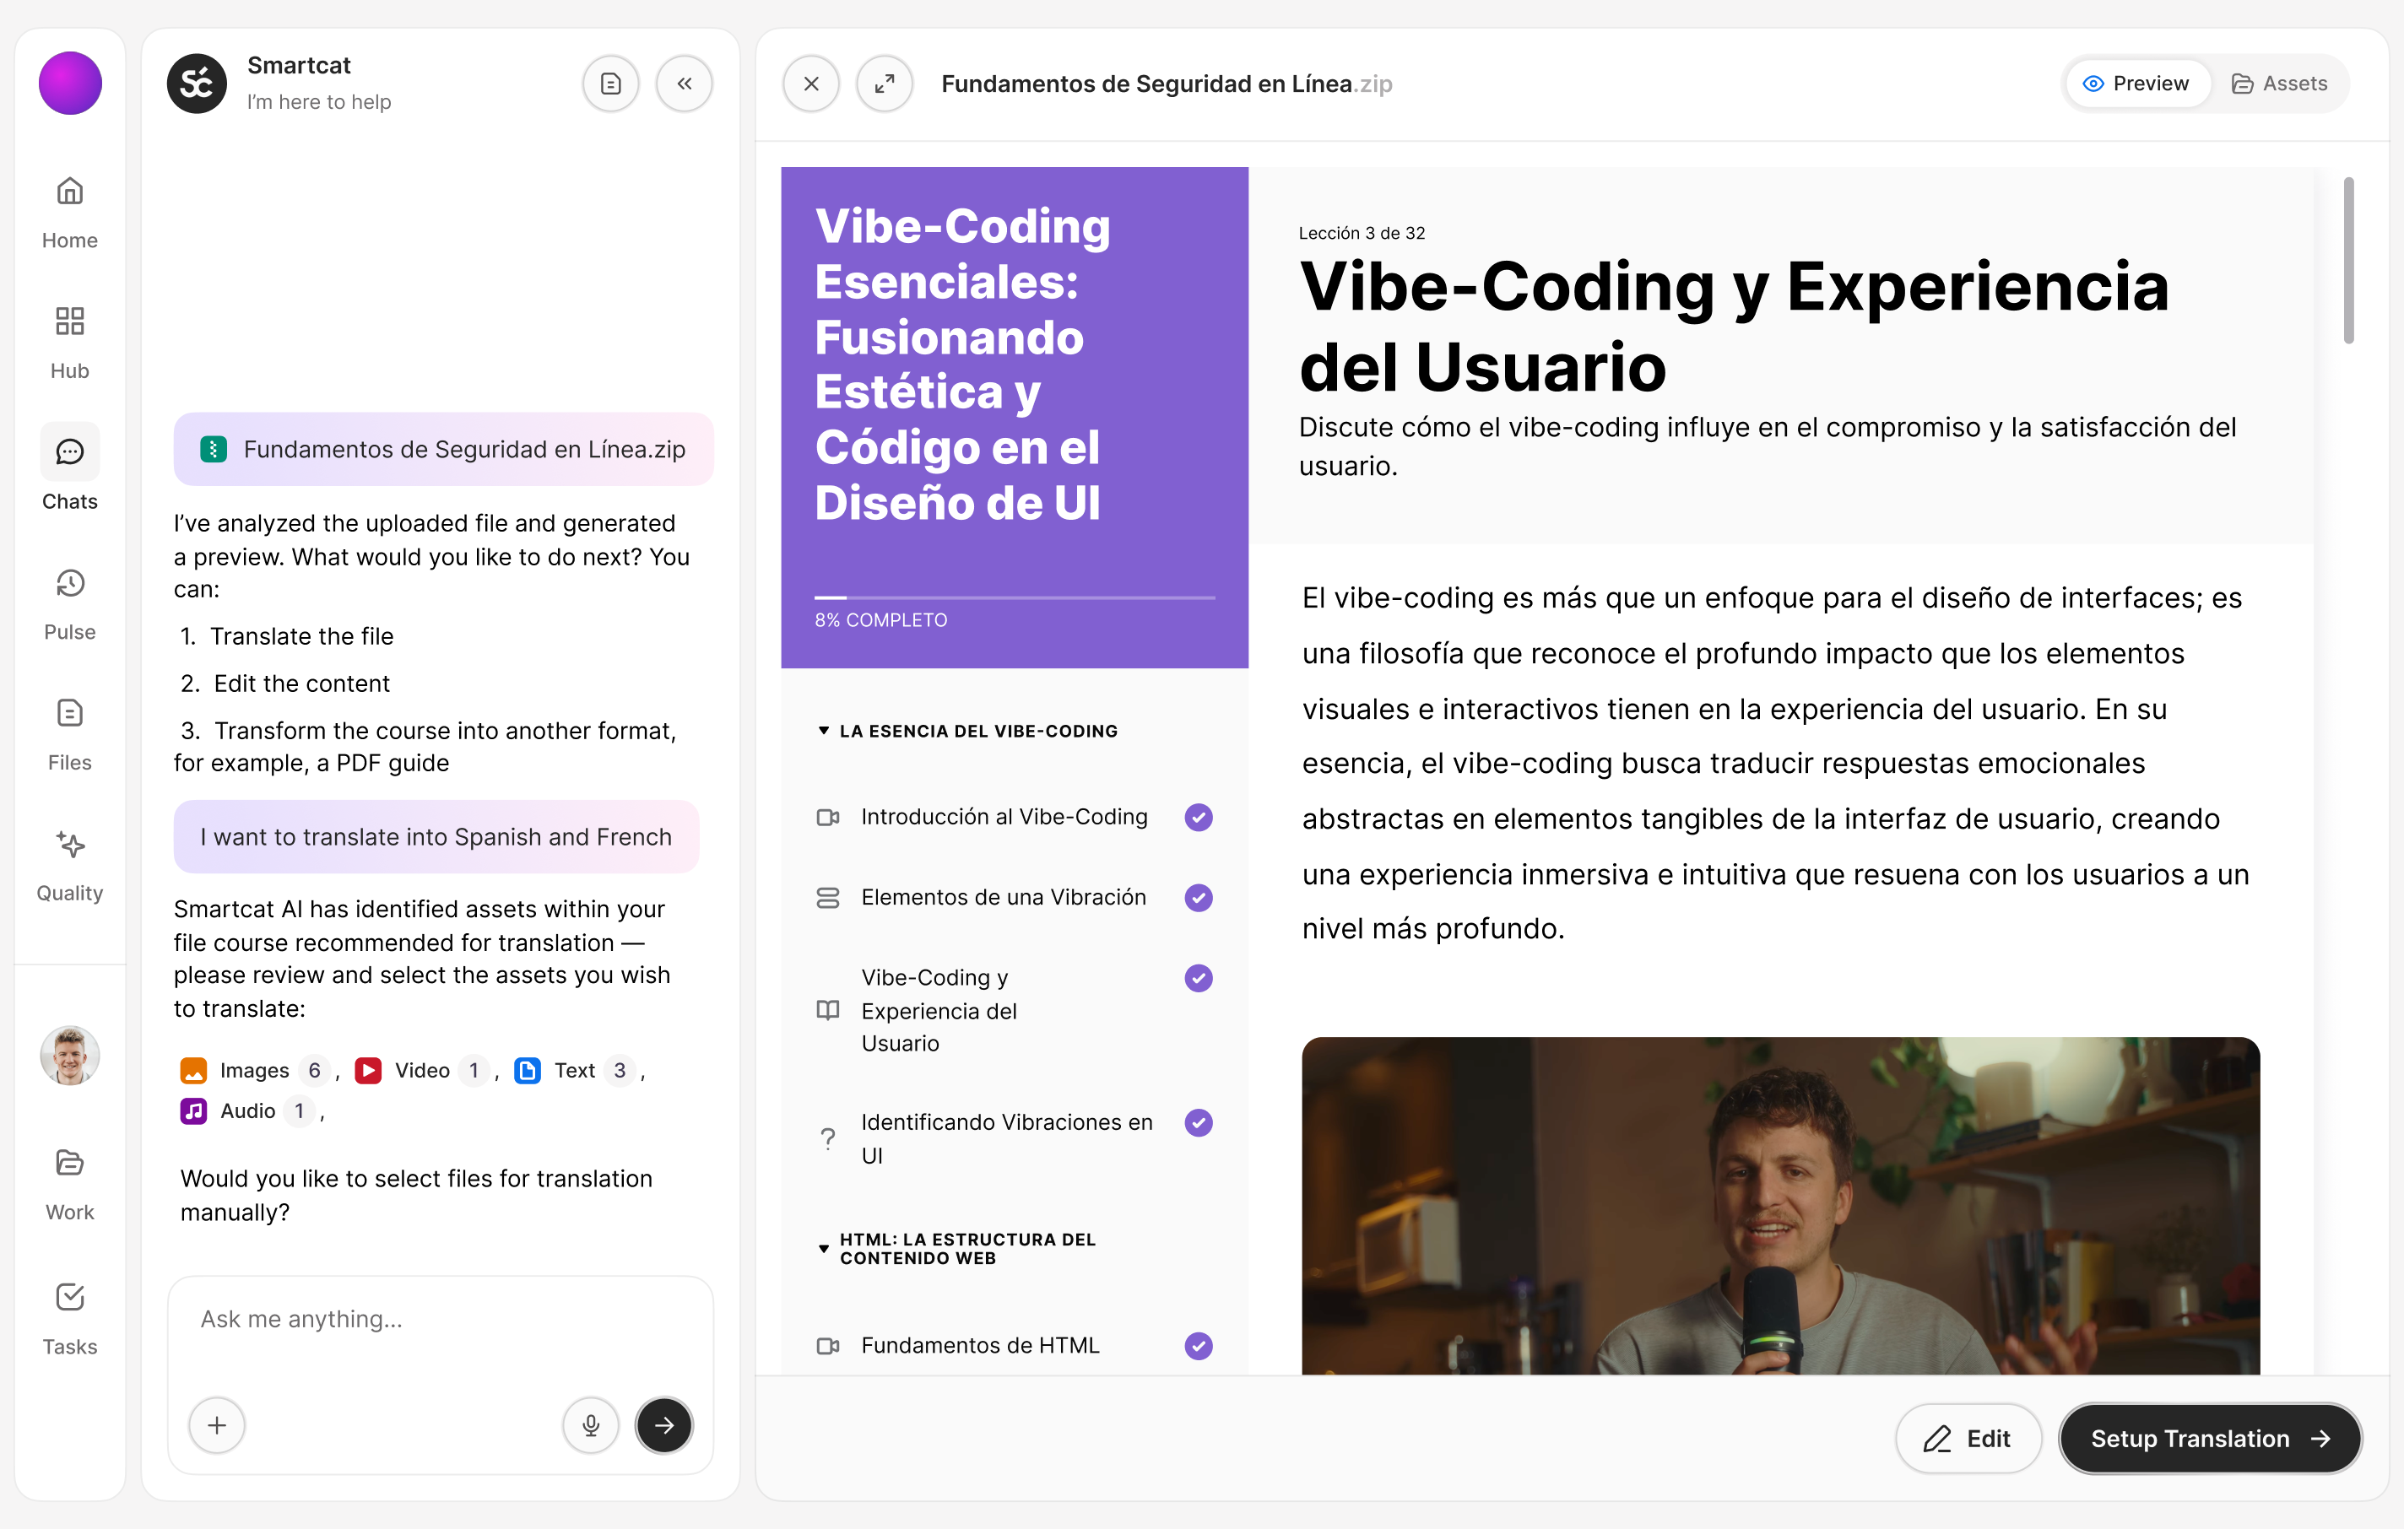Toggle completion check for Fundamentos de HTML

coord(1198,1345)
